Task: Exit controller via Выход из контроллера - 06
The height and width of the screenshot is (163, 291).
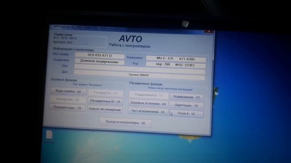Action: [125, 122]
